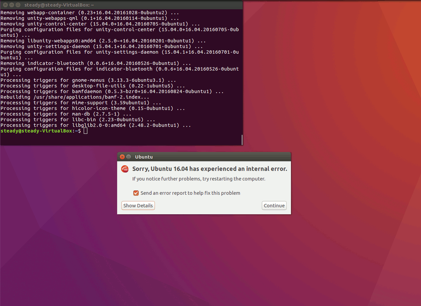This screenshot has width=421, height=306.
Task: Click line 'Processing triggers for libc-bin'
Action: pos(78,120)
